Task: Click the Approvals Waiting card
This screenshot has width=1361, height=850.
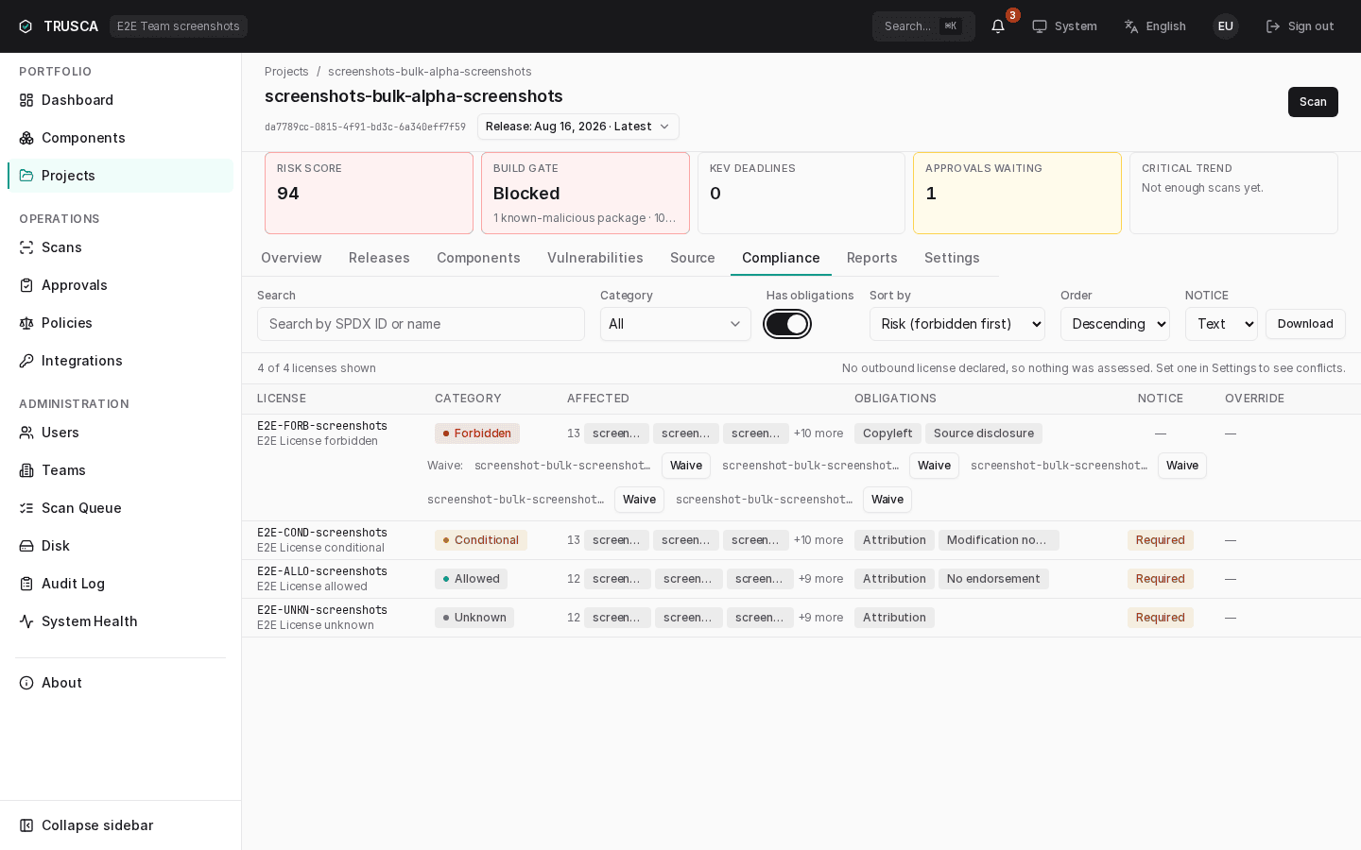Action: tap(1017, 193)
